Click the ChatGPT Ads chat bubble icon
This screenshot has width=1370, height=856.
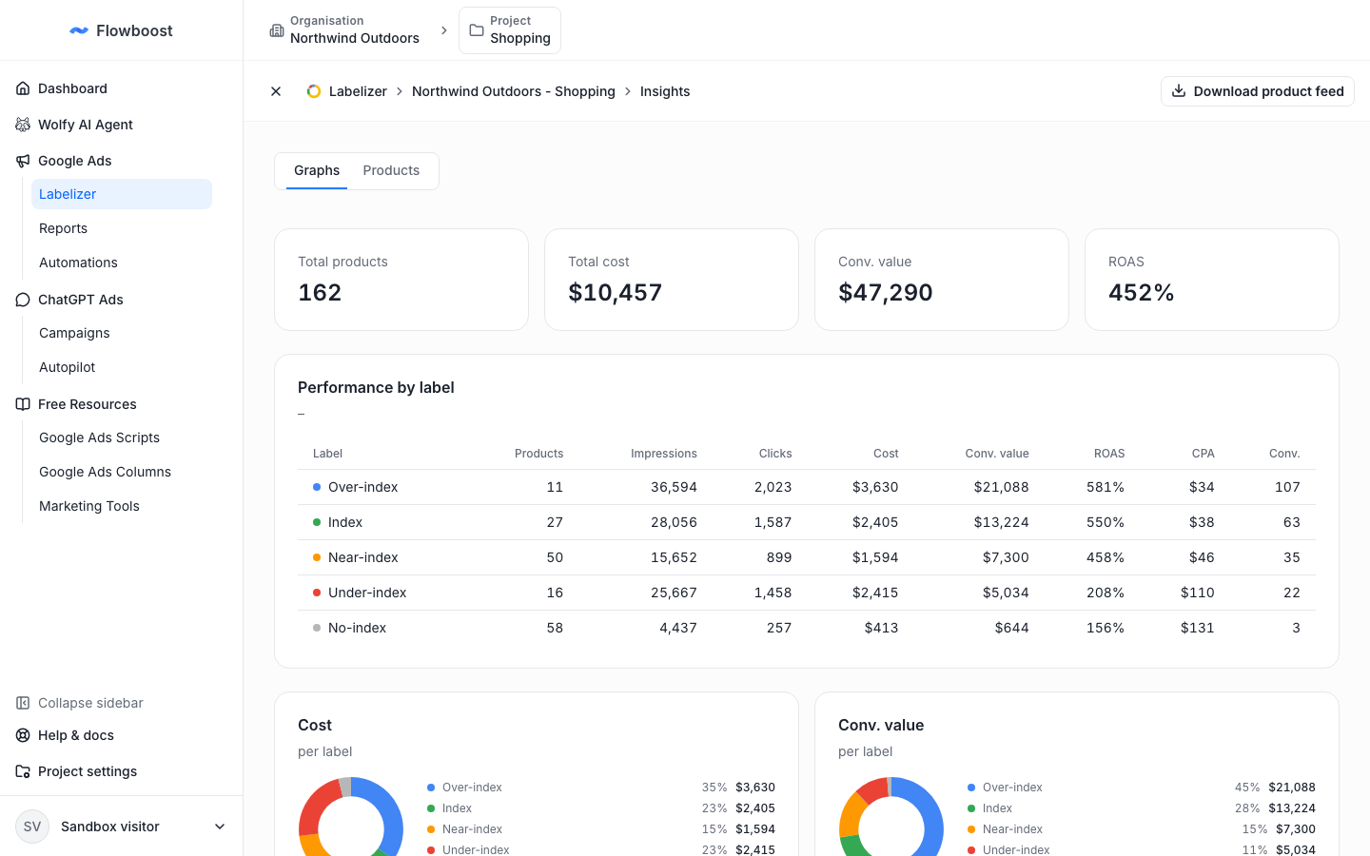click(x=23, y=300)
